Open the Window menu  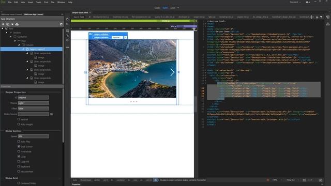(61, 2)
